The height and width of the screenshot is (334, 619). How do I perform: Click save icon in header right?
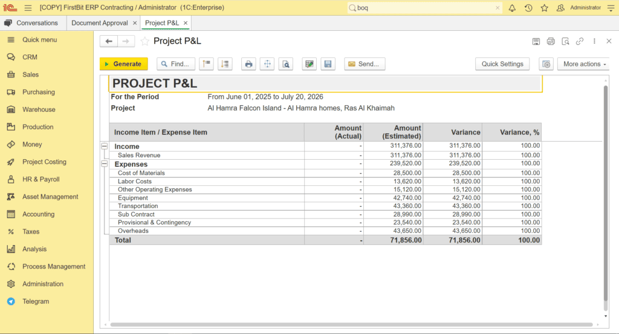coord(536,41)
